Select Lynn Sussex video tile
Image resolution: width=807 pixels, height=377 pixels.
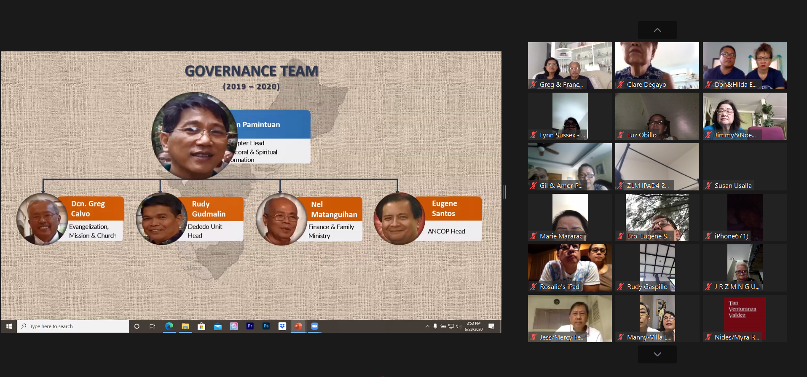[570, 116]
